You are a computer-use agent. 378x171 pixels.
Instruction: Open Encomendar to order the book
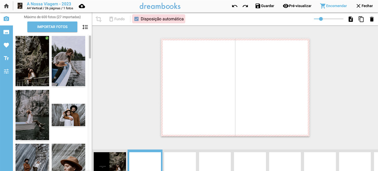click(333, 6)
